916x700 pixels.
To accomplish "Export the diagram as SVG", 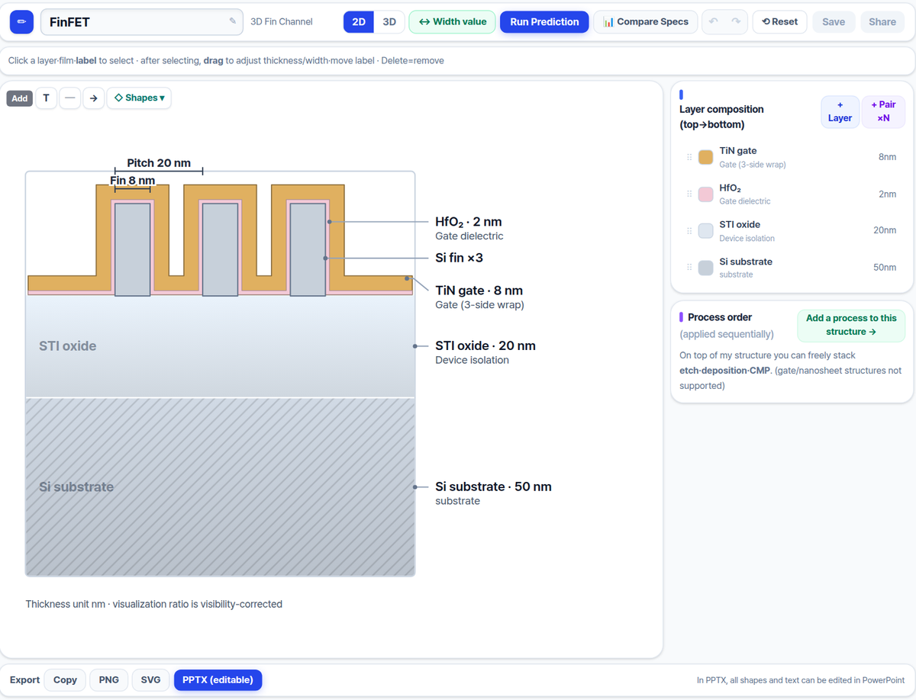I will click(151, 680).
